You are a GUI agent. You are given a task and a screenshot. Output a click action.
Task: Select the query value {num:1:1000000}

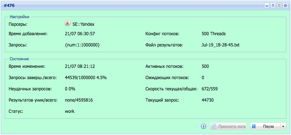[82, 45]
